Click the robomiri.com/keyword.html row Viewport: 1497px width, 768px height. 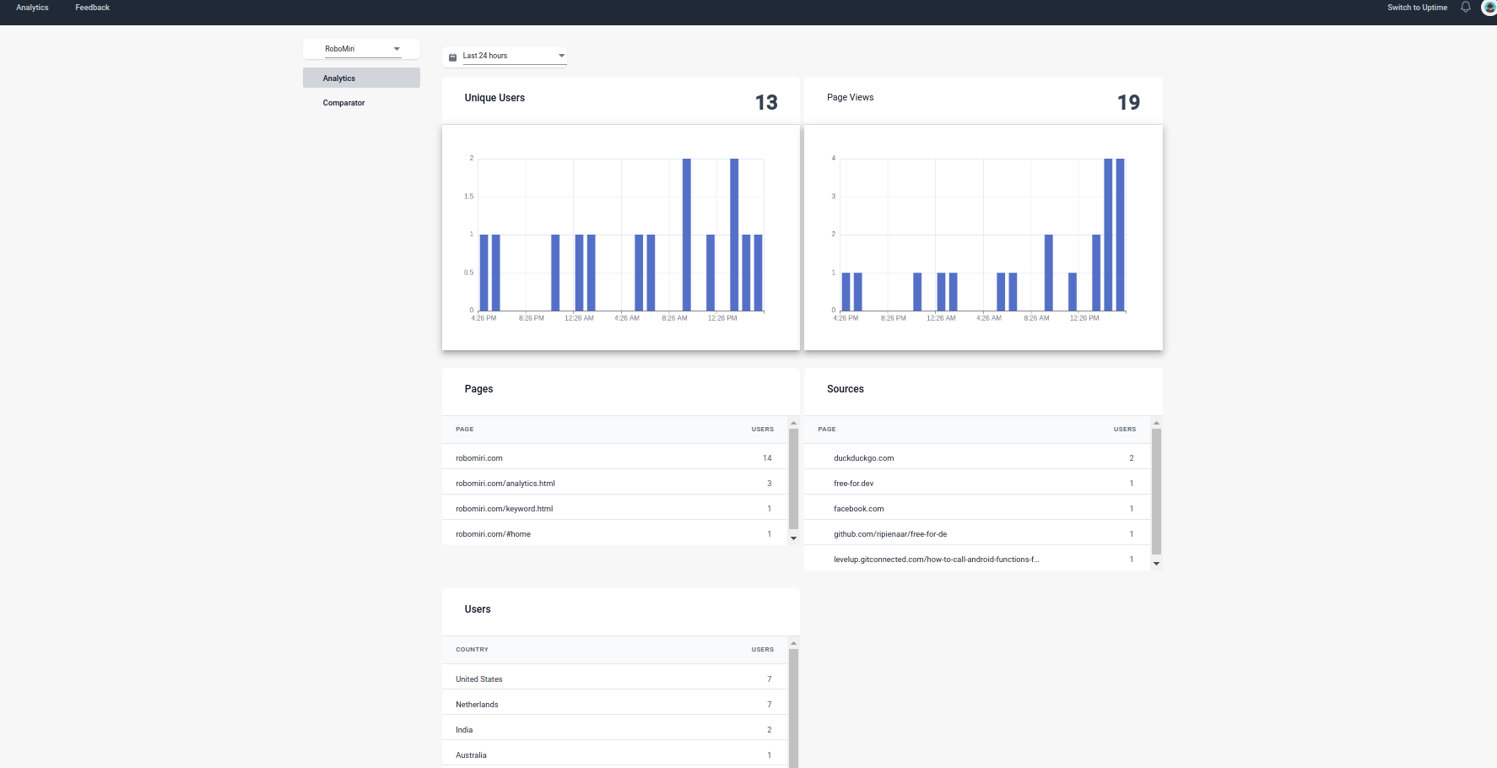pyautogui.click(x=614, y=508)
